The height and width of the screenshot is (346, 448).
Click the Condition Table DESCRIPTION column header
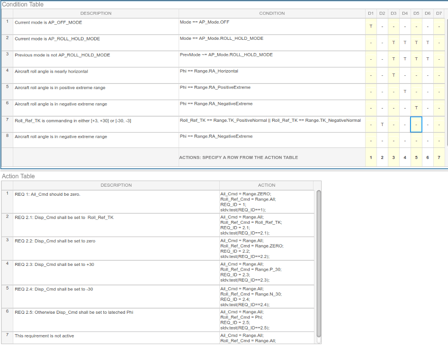click(x=96, y=13)
